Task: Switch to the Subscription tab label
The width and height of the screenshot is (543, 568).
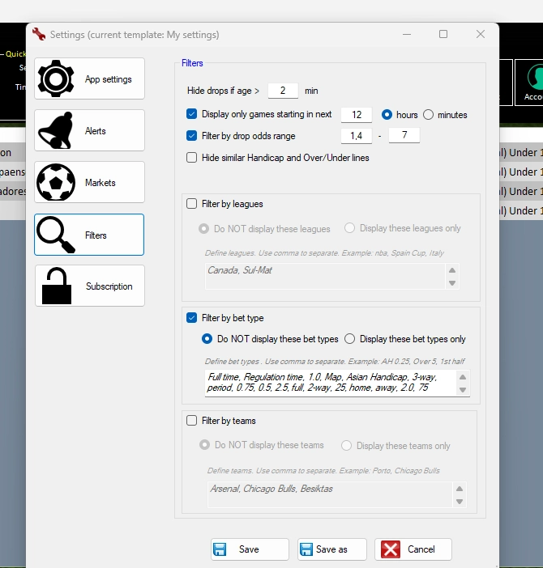Action: pyautogui.click(x=109, y=286)
